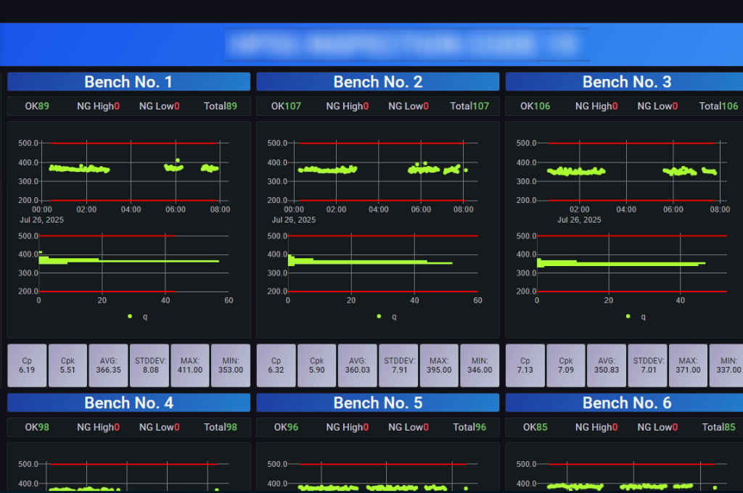Toggle the q legend dot under Bench 2
The height and width of the screenshot is (493, 743).
[379, 316]
